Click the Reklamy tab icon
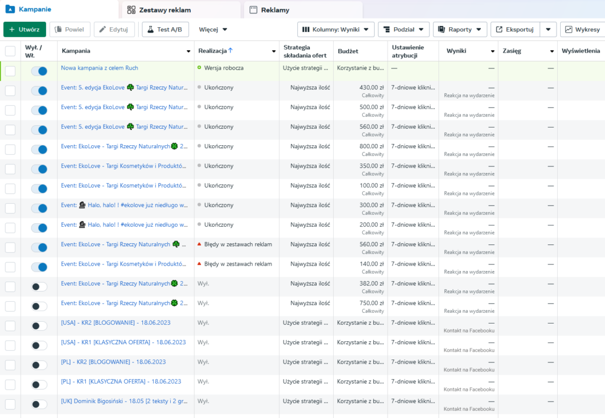605x418 pixels. pyautogui.click(x=253, y=10)
